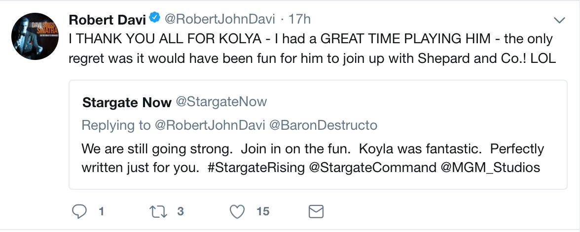Screen dimensions: 580x232
Task: Click @BaronDestructo in the replying-to line
Action: (324, 125)
